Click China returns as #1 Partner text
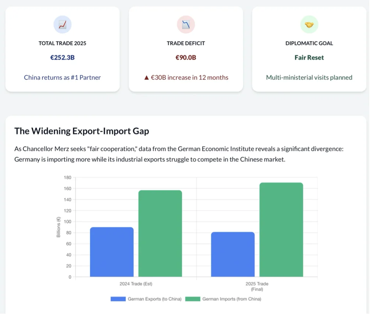 click(62, 77)
